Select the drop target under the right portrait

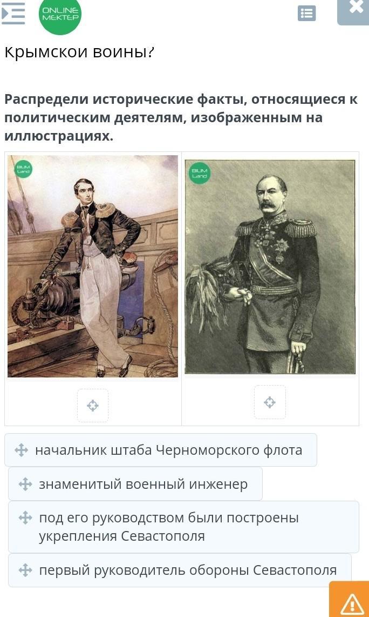[x=270, y=402]
